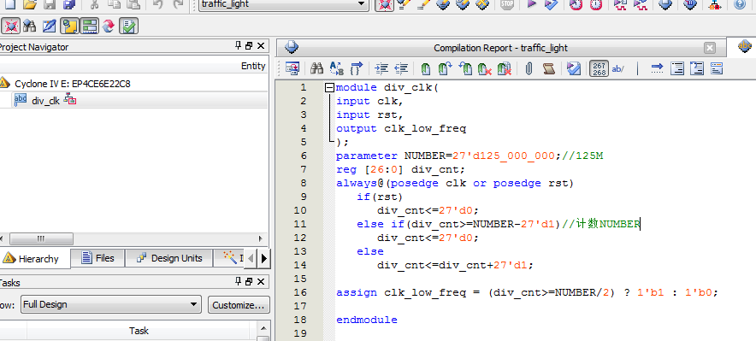Toggle the ab/ whitespace display icon
The image size is (756, 341).
(618, 68)
